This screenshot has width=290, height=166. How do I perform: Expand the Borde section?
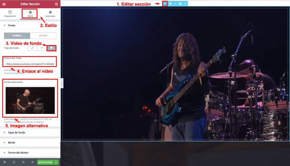[11, 142]
